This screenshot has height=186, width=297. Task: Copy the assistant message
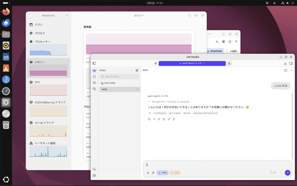click(x=164, y=119)
